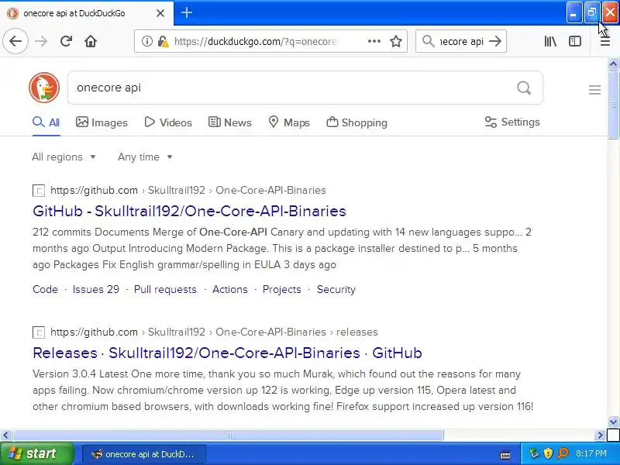The height and width of the screenshot is (465, 620).
Task: Submit browser search with the arrow
Action: click(x=495, y=41)
